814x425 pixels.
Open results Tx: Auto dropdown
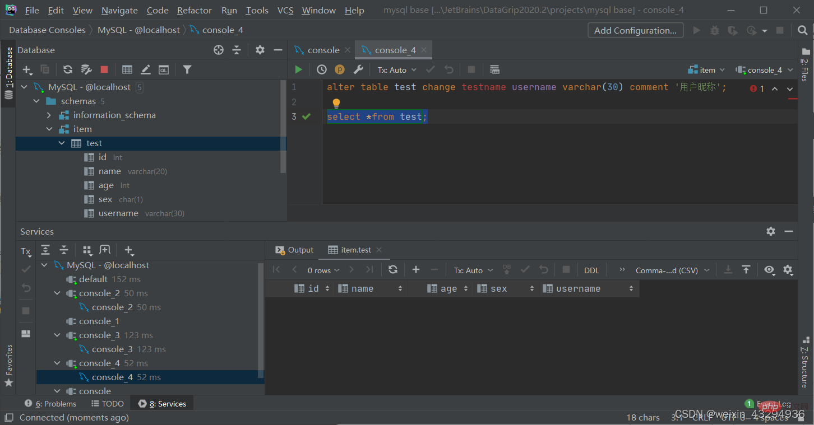click(x=473, y=270)
